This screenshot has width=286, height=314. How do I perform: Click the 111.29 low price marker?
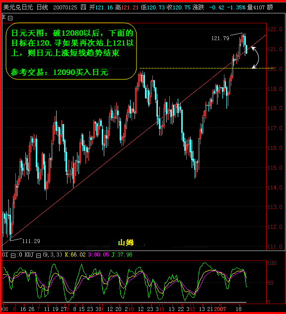[x=31, y=241]
